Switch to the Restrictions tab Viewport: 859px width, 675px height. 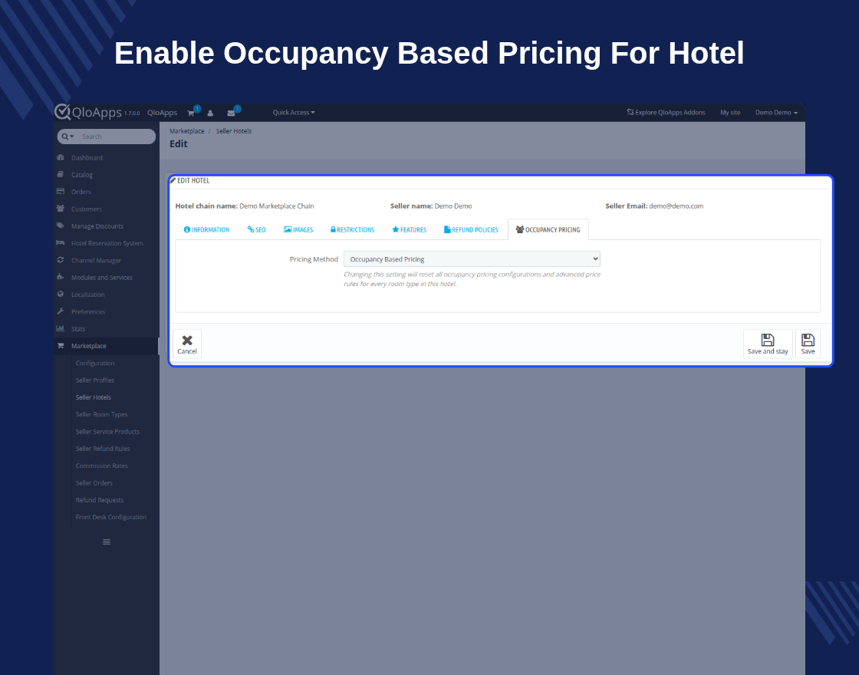(x=352, y=229)
